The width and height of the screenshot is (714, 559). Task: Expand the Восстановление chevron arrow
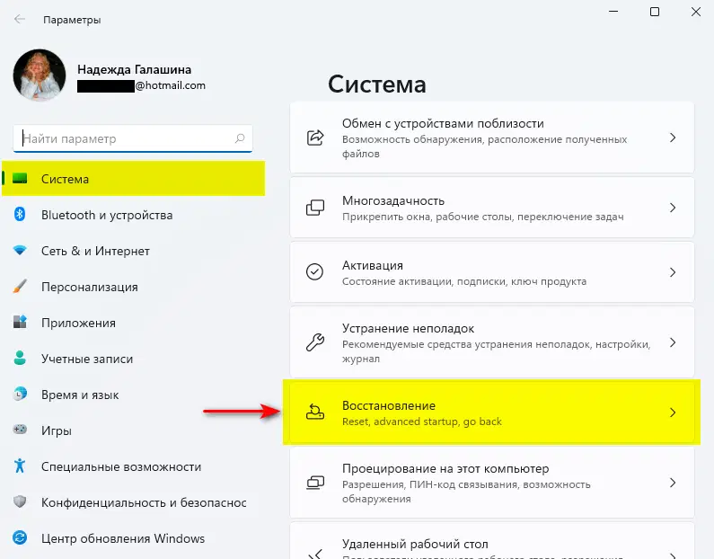(x=672, y=413)
